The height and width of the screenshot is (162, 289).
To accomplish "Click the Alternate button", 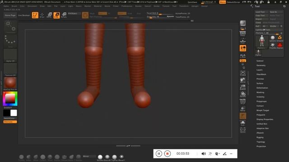I will (10, 122).
